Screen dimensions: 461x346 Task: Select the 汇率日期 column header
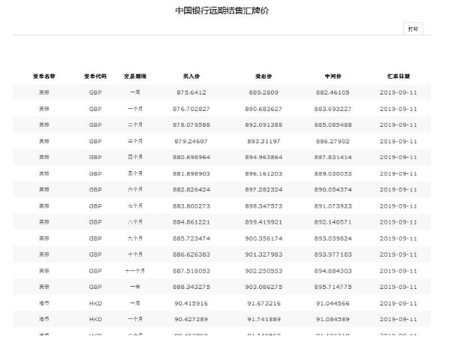coord(399,76)
